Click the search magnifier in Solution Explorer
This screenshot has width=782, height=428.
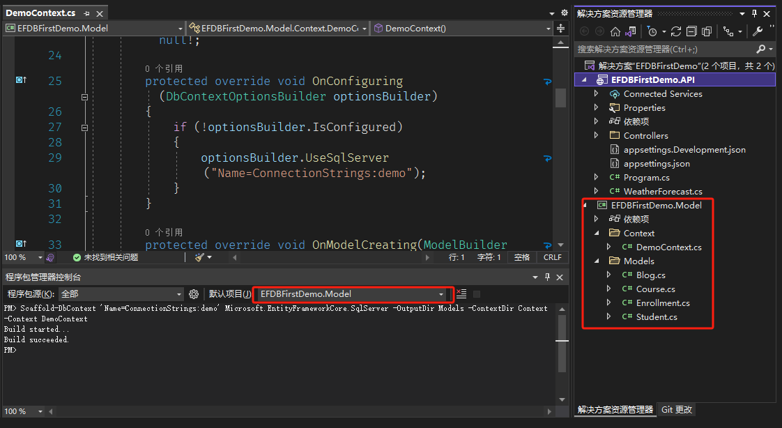click(761, 49)
